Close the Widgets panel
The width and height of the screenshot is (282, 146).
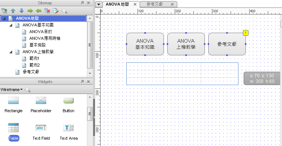pyautogui.click(x=88, y=81)
